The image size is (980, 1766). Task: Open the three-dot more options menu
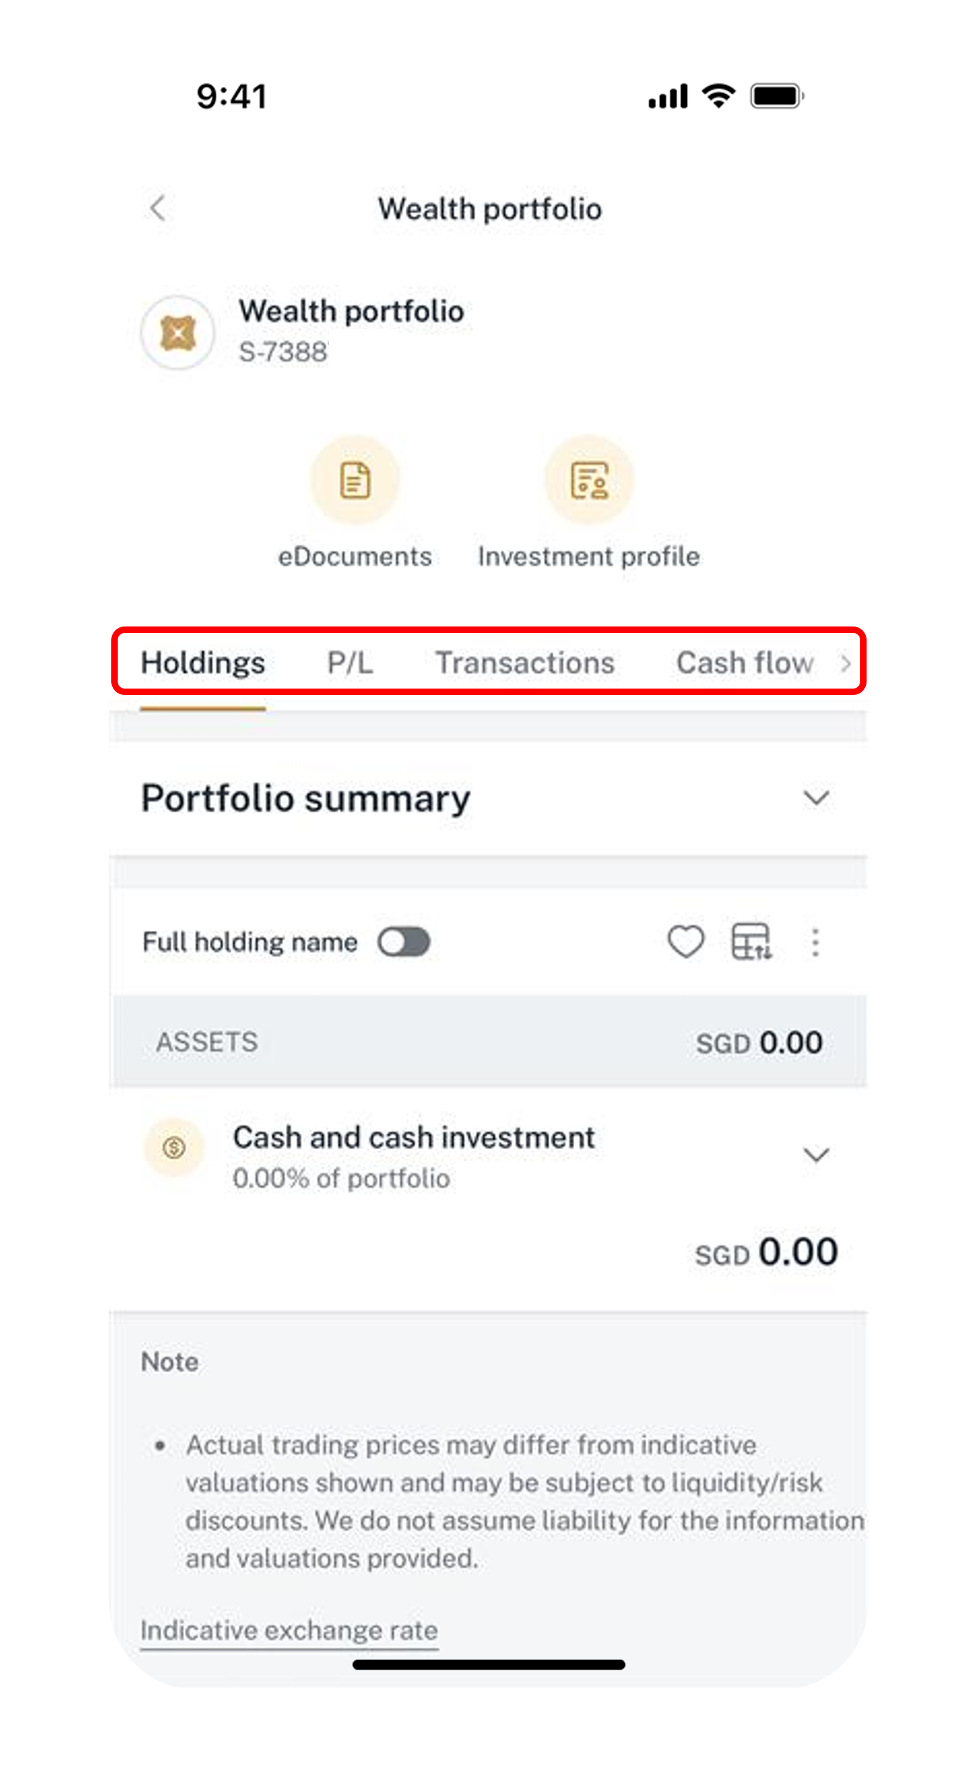pyautogui.click(x=815, y=942)
